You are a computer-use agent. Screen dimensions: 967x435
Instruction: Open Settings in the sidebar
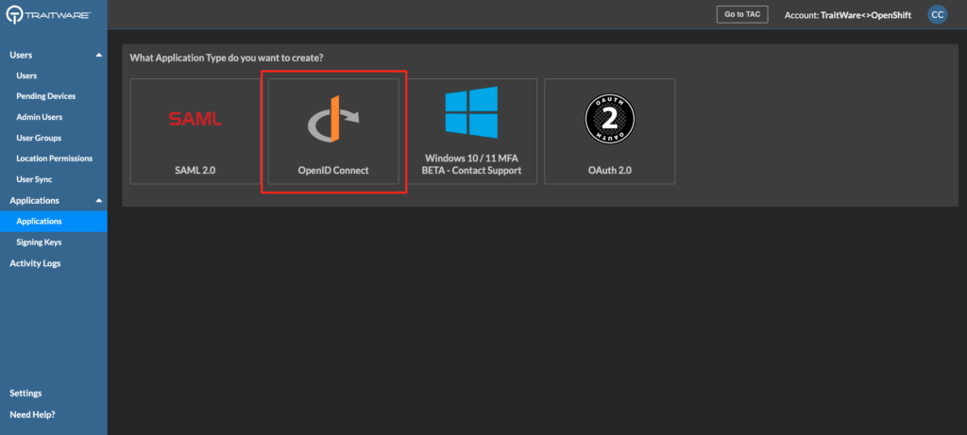click(25, 393)
